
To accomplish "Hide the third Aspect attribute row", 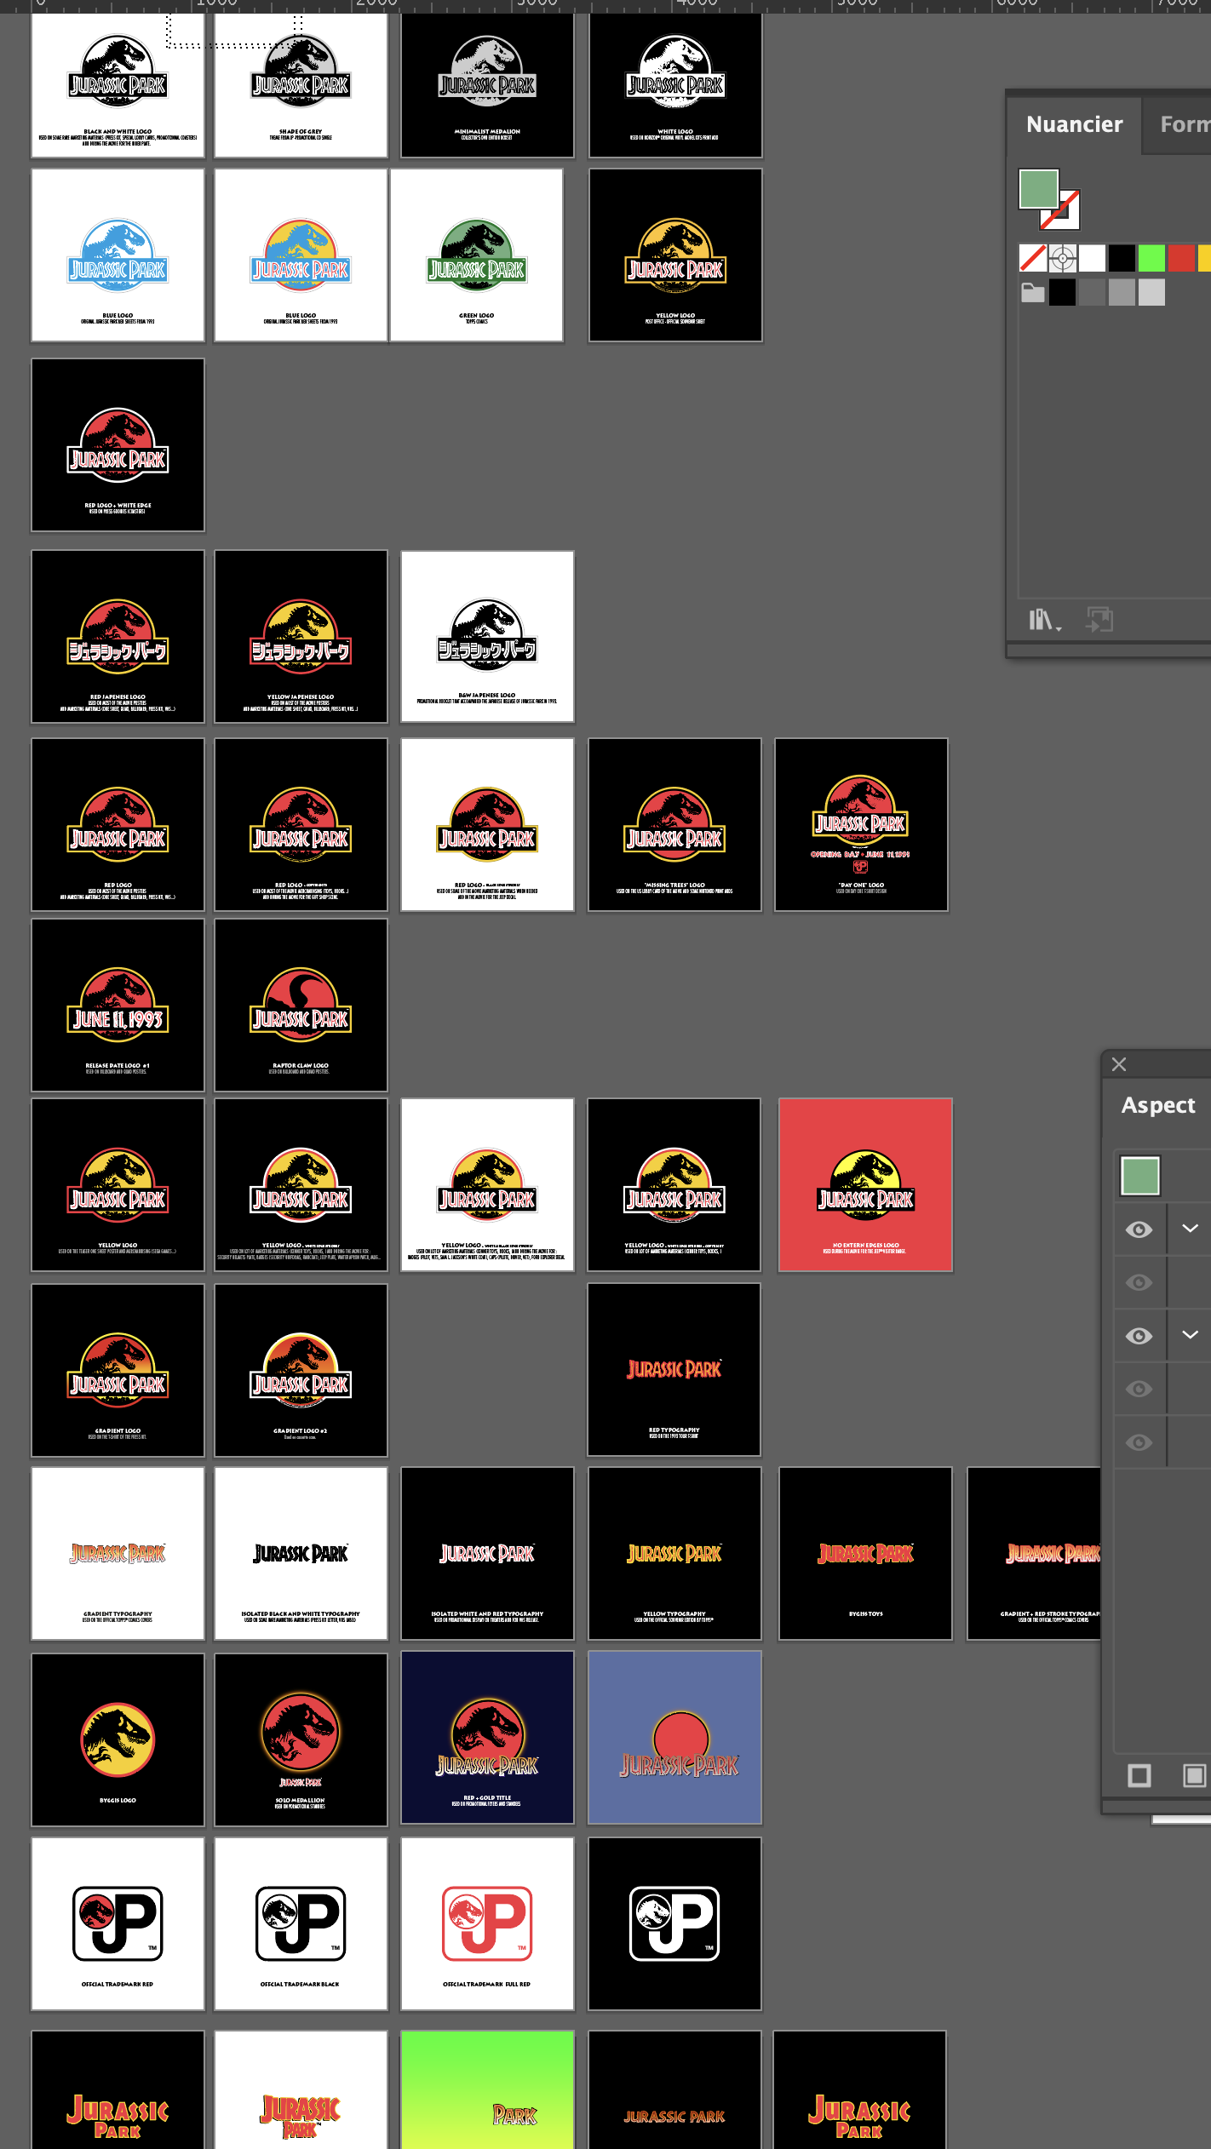I will pyautogui.click(x=1139, y=1336).
